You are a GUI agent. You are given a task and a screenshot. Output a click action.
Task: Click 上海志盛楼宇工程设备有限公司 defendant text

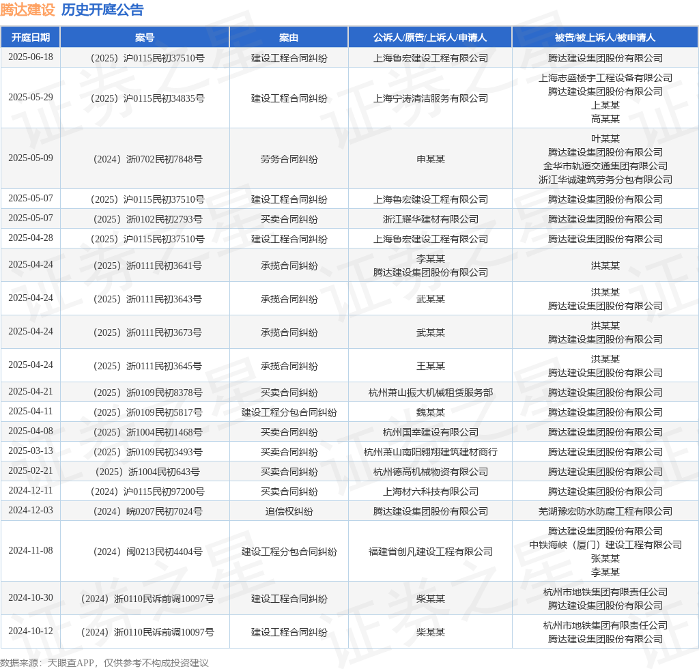point(605,78)
